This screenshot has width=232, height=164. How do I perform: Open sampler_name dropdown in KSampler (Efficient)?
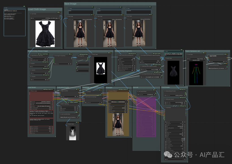[118, 106]
